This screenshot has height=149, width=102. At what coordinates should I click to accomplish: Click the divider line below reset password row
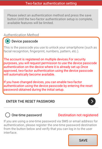(51, 108)
